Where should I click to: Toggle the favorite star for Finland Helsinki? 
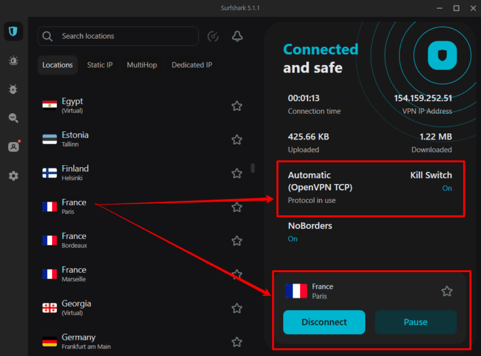tap(237, 173)
